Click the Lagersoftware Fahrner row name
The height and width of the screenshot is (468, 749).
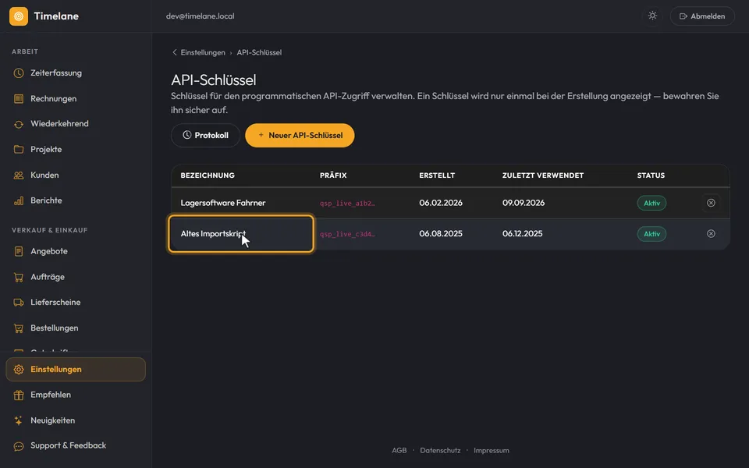point(222,203)
